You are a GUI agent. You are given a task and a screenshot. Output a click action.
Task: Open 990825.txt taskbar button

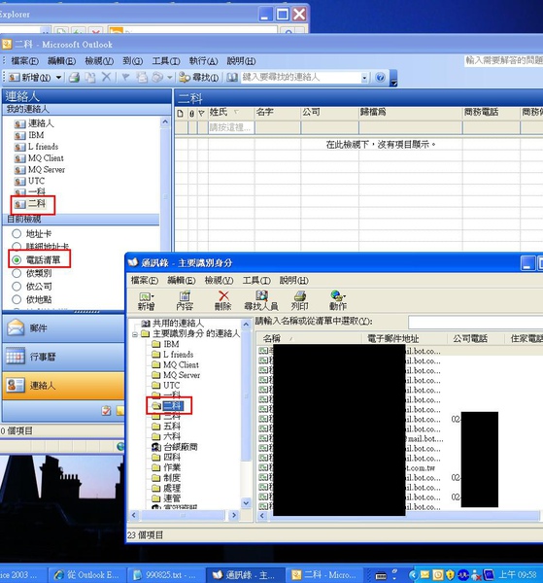165,575
